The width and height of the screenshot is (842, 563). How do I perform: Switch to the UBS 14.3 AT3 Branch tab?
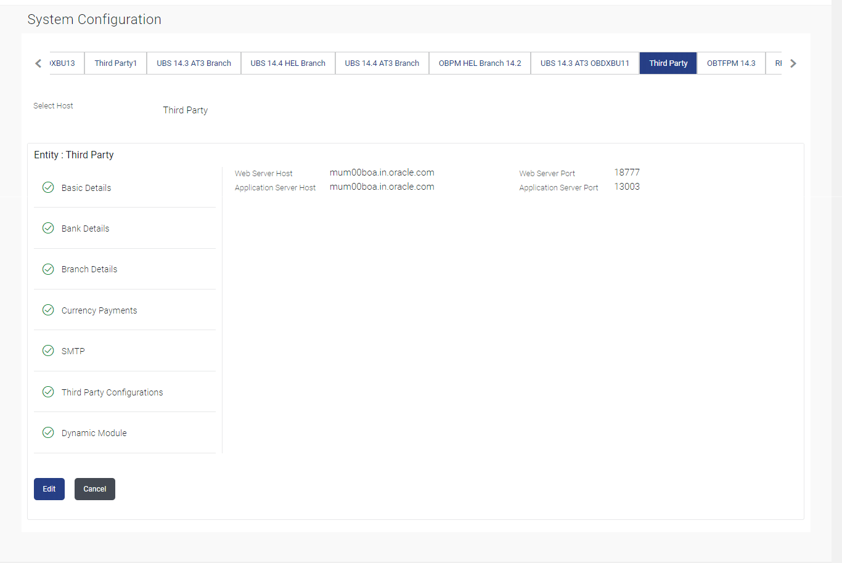click(x=194, y=63)
